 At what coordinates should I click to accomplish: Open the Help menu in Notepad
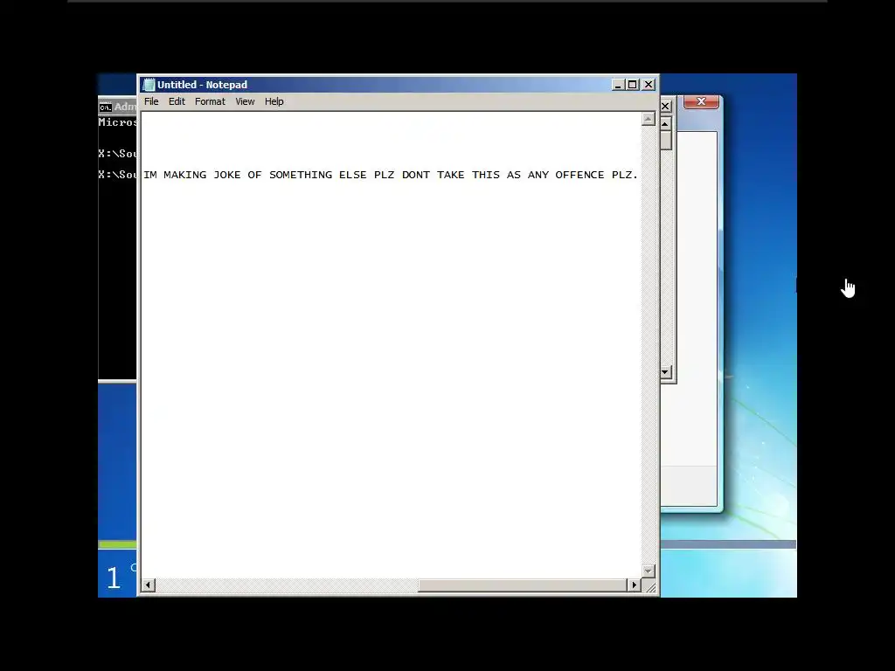click(x=274, y=101)
